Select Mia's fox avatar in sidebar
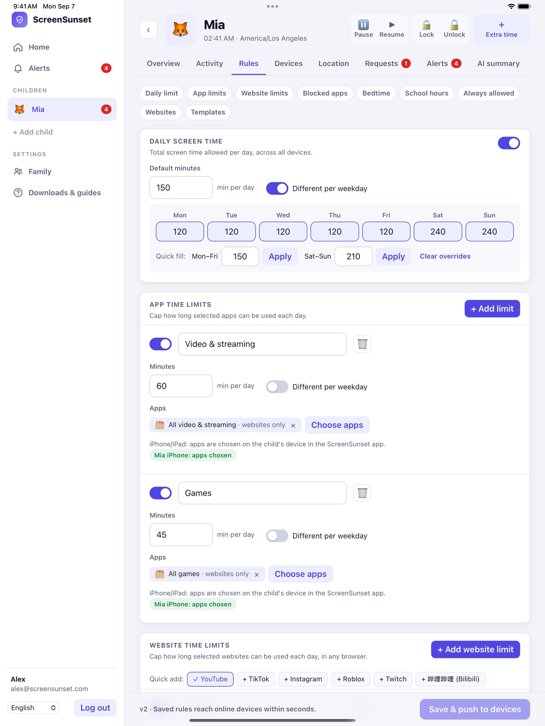The width and height of the screenshot is (545, 726). point(19,109)
